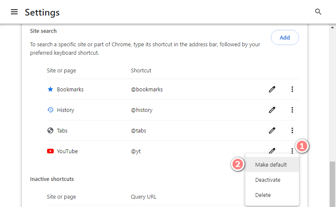This screenshot has height=207, width=336.
Task: Click the History clock icon
Action: click(x=50, y=110)
